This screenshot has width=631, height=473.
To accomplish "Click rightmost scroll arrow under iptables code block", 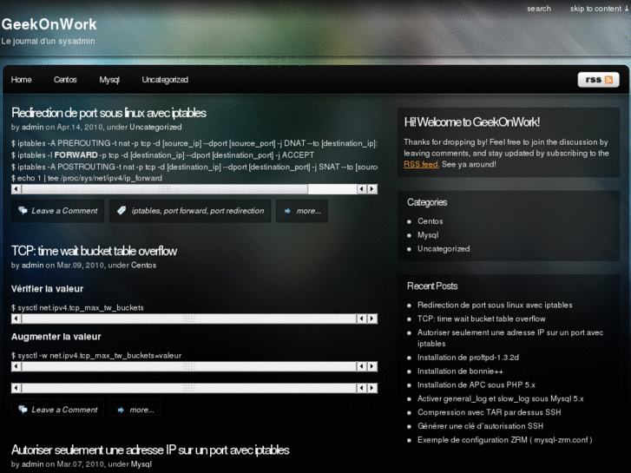I will coord(372,189).
